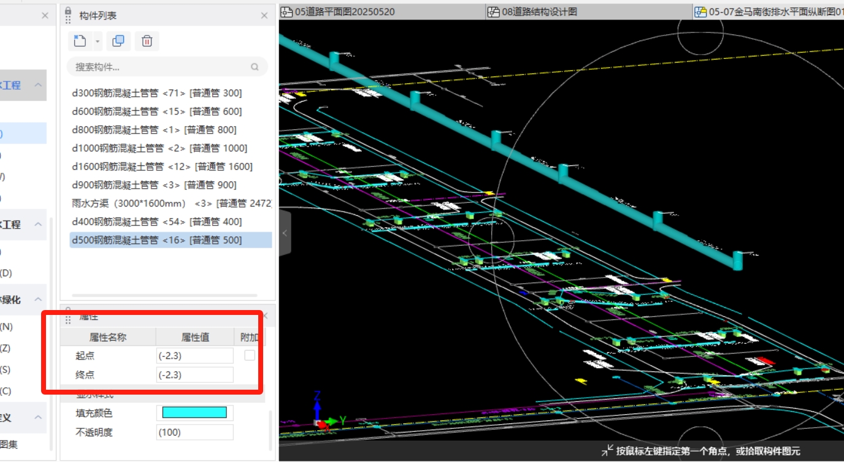The height and width of the screenshot is (462, 844).
Task: Click the properties panel vertical scrollbar
Action: [x=270, y=430]
